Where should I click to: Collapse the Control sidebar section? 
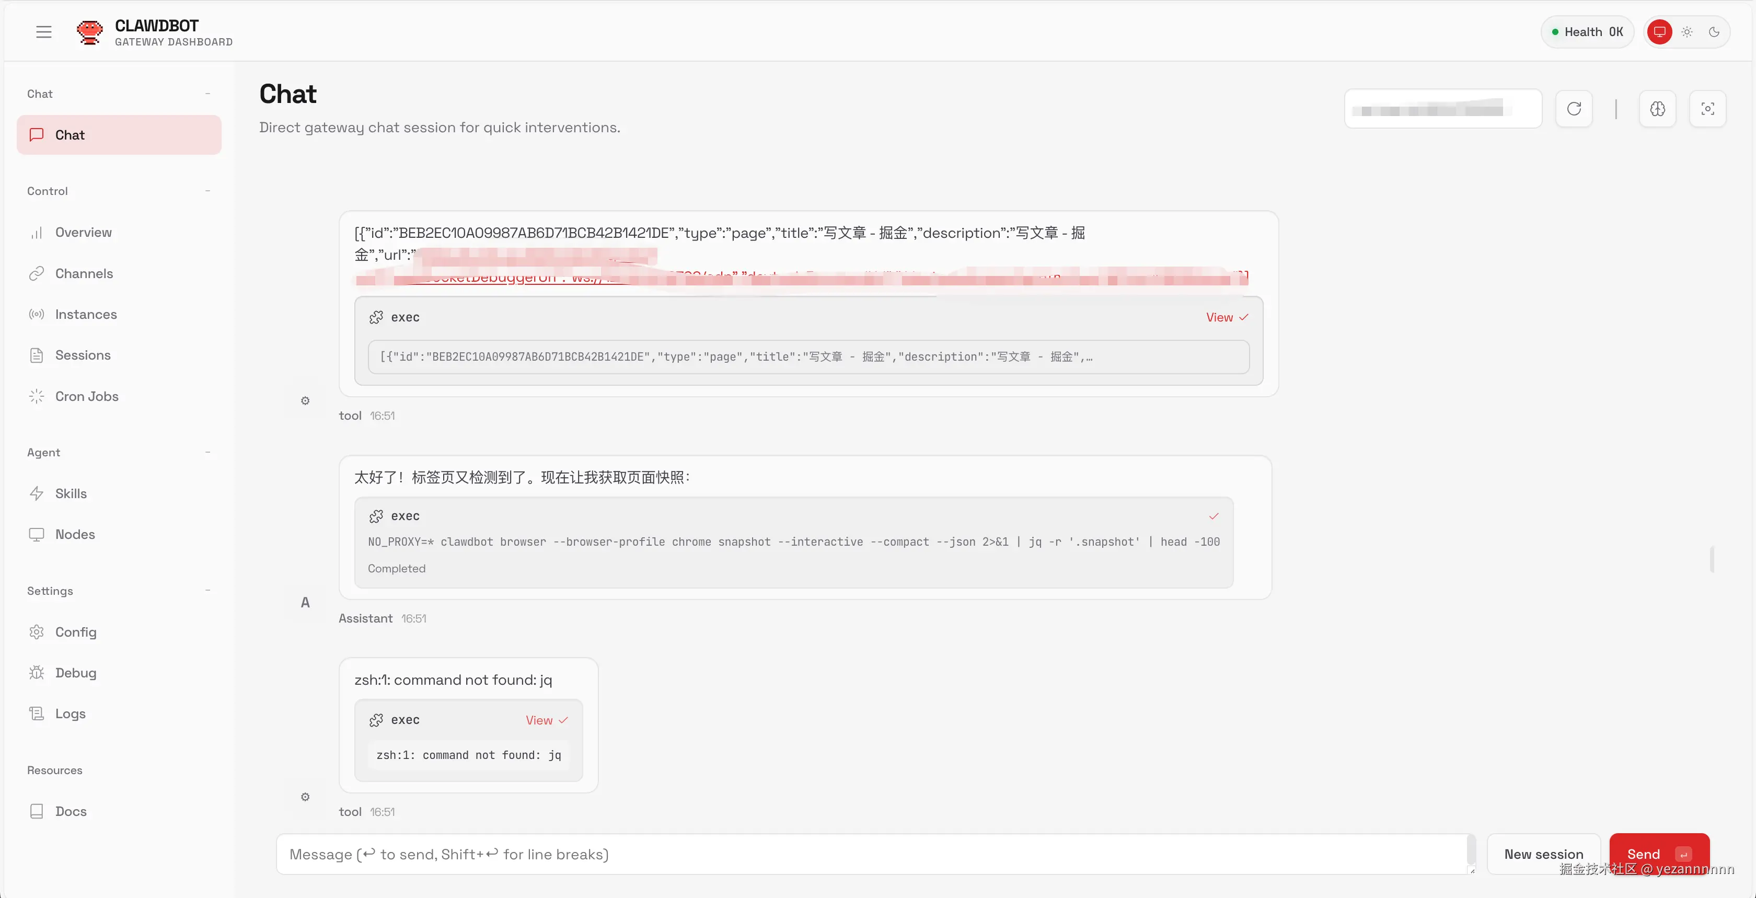point(207,191)
